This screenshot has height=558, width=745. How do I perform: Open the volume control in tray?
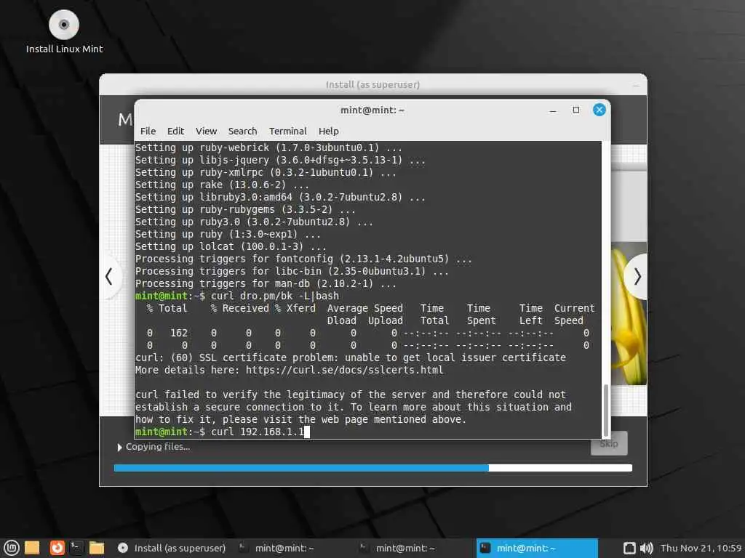click(646, 548)
